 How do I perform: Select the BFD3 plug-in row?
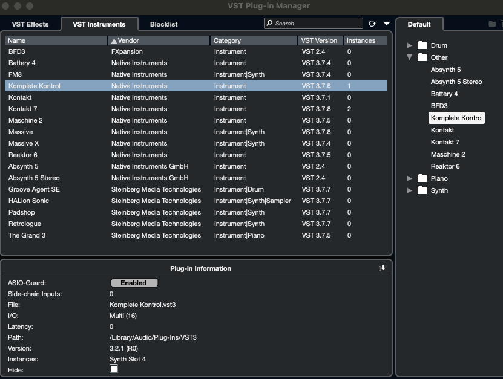[196, 51]
